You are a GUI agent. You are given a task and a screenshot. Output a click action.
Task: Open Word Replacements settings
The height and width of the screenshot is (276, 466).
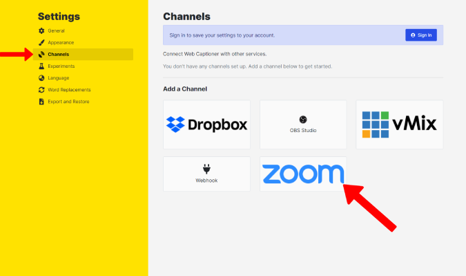click(x=83, y=90)
